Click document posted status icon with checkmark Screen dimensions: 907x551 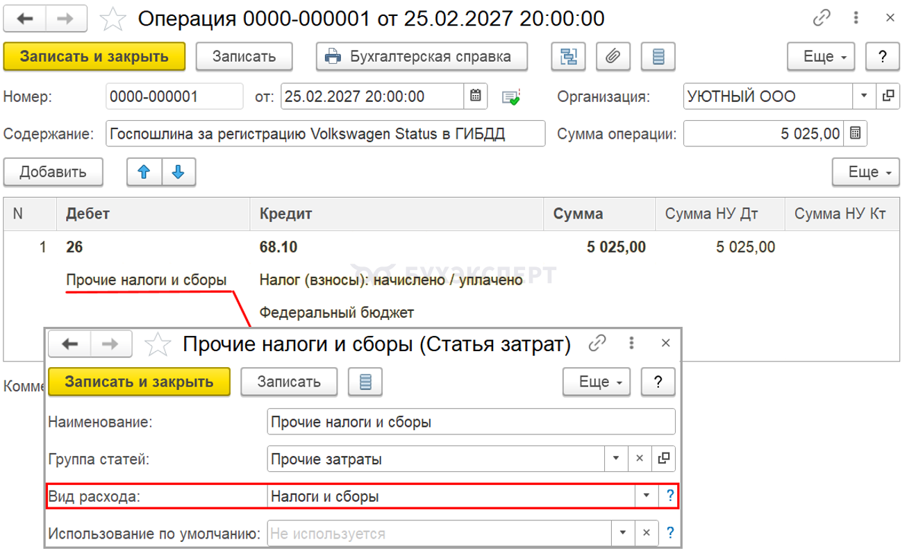point(511,96)
